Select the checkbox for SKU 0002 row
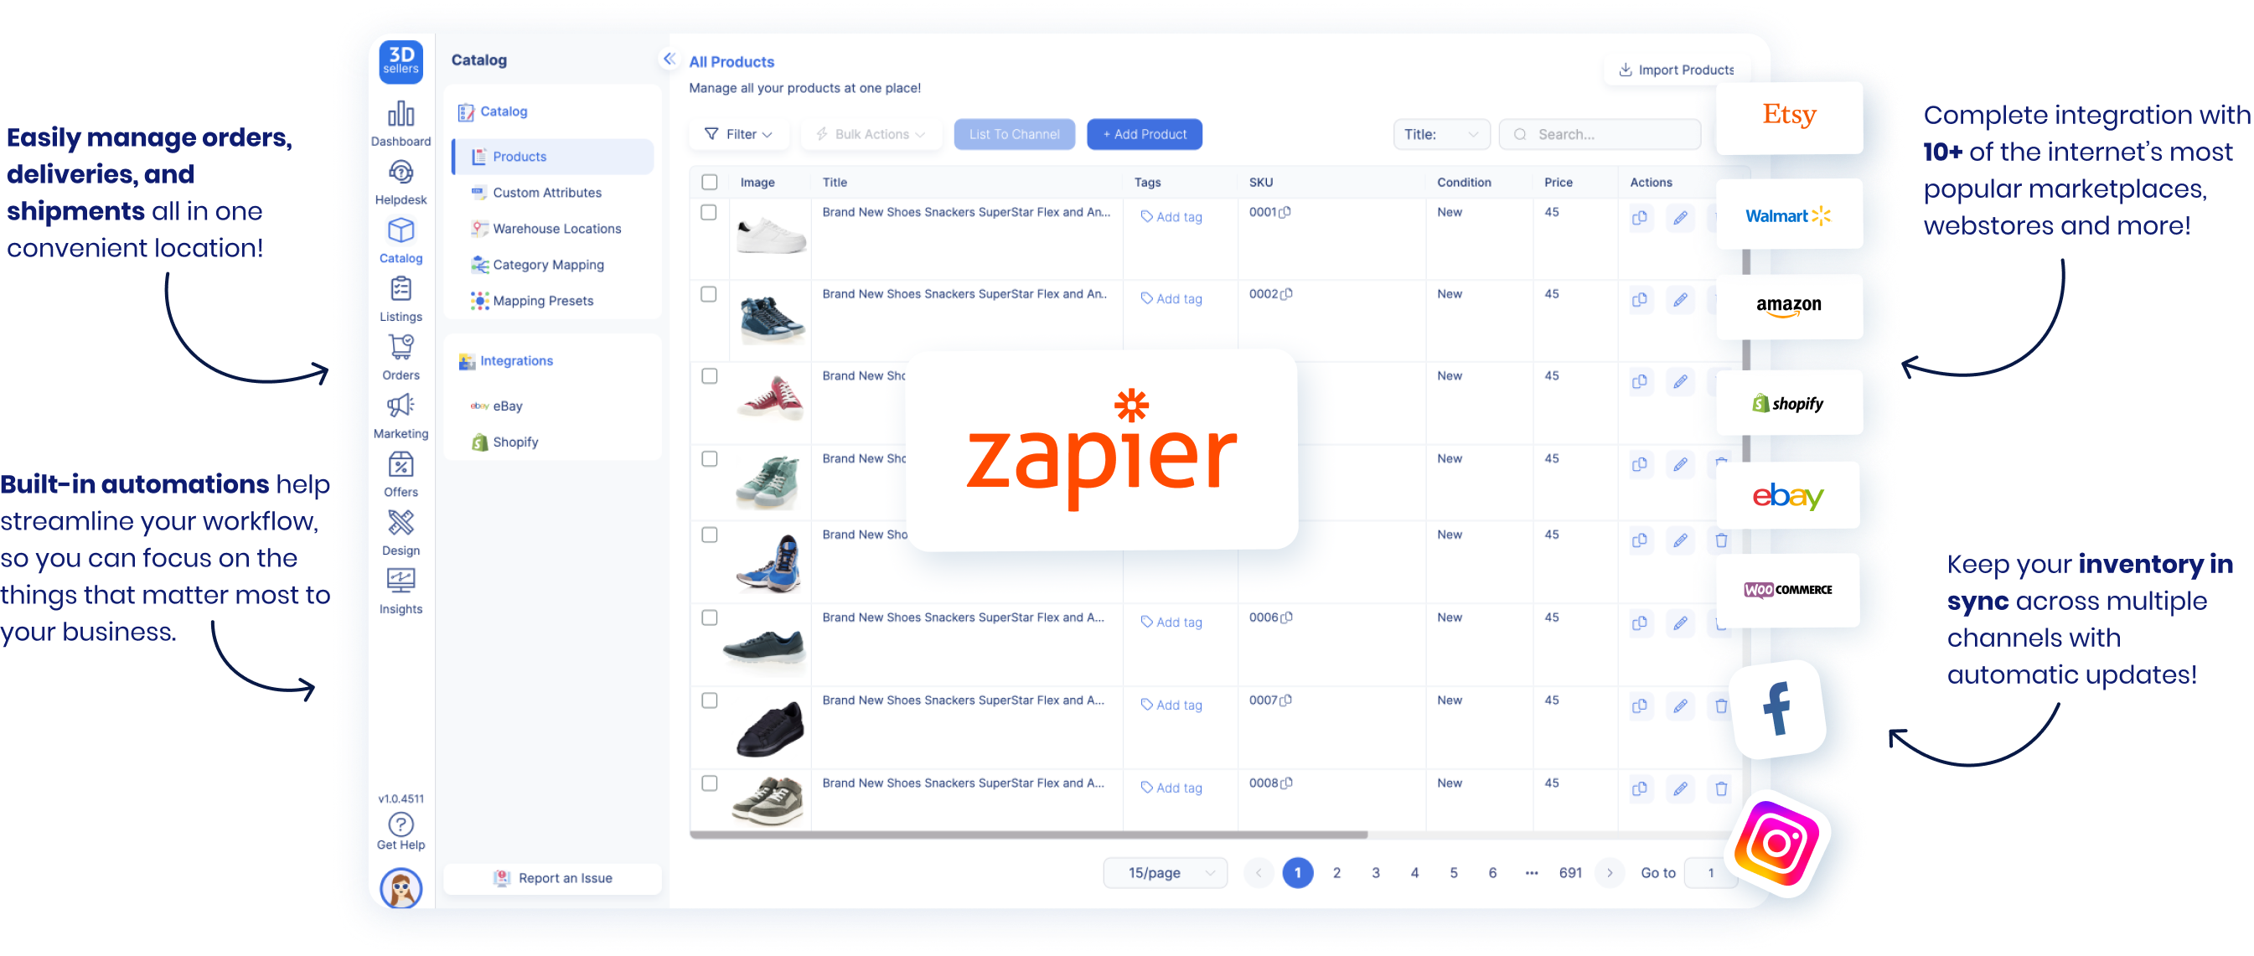Image resolution: width=2254 pixels, height=956 pixels. 709,295
